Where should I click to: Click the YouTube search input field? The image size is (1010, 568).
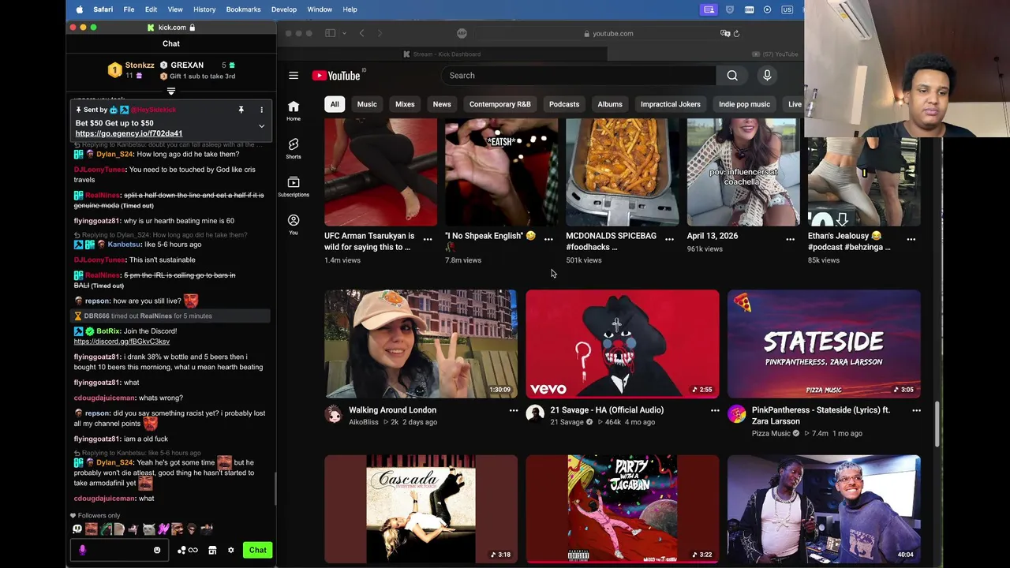578,76
